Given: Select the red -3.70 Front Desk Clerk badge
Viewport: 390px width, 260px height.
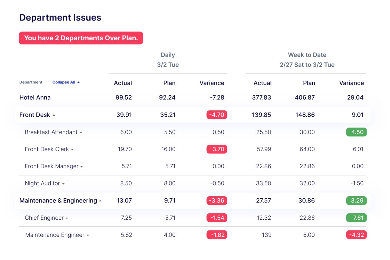Looking at the screenshot, I should (x=217, y=149).
